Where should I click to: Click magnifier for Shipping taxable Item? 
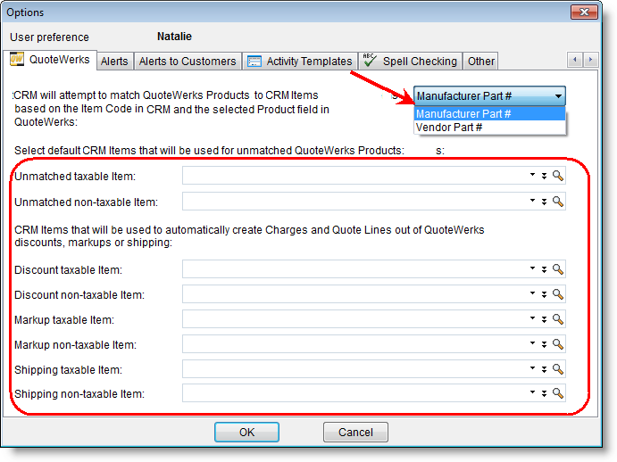tap(558, 369)
